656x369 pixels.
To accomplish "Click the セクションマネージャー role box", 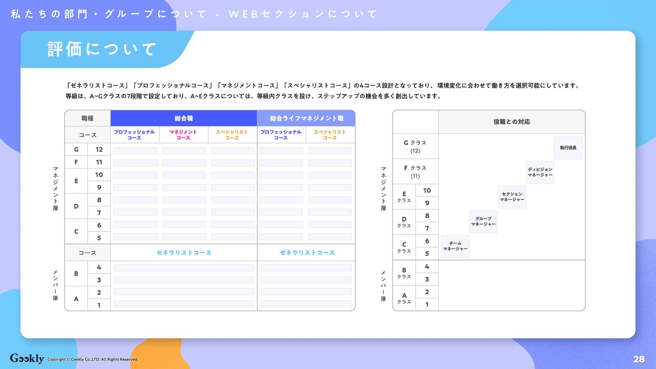I will click(x=512, y=197).
